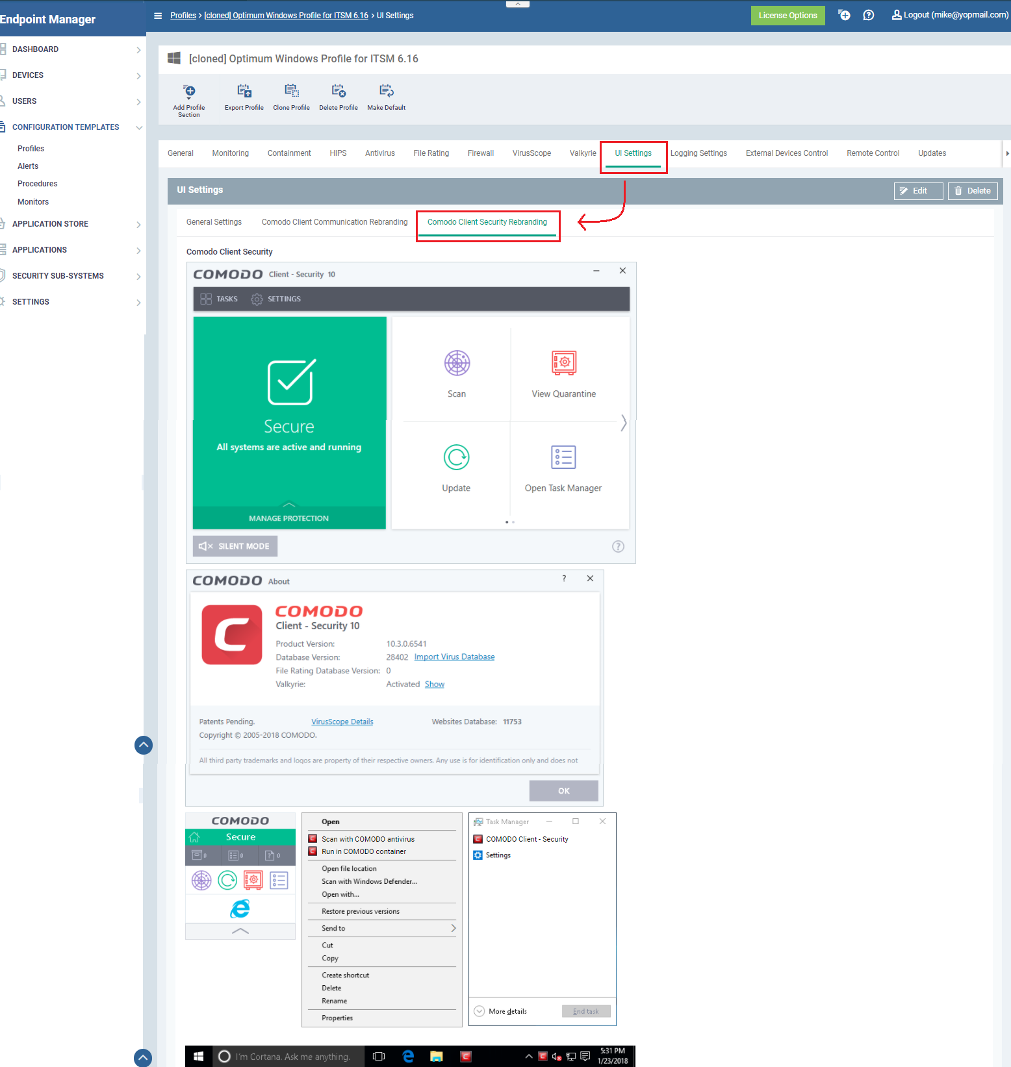This screenshot has height=1067, width=1011.
Task: Click the upper scroll-to-top circle button
Action: coord(144,745)
